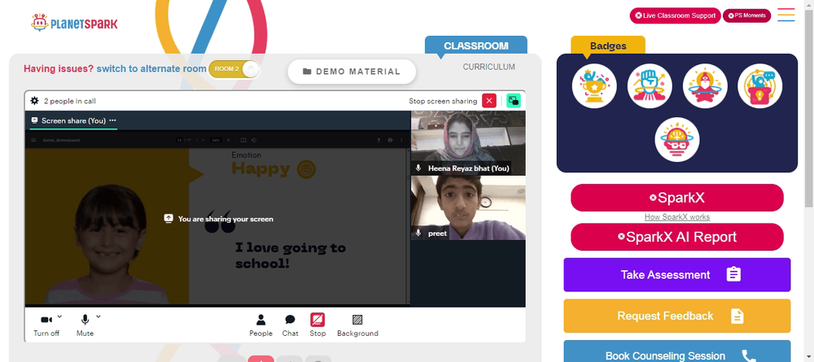Select the speaker with lightbulb badge
Viewport: 814px width, 362px height.
[x=760, y=86]
